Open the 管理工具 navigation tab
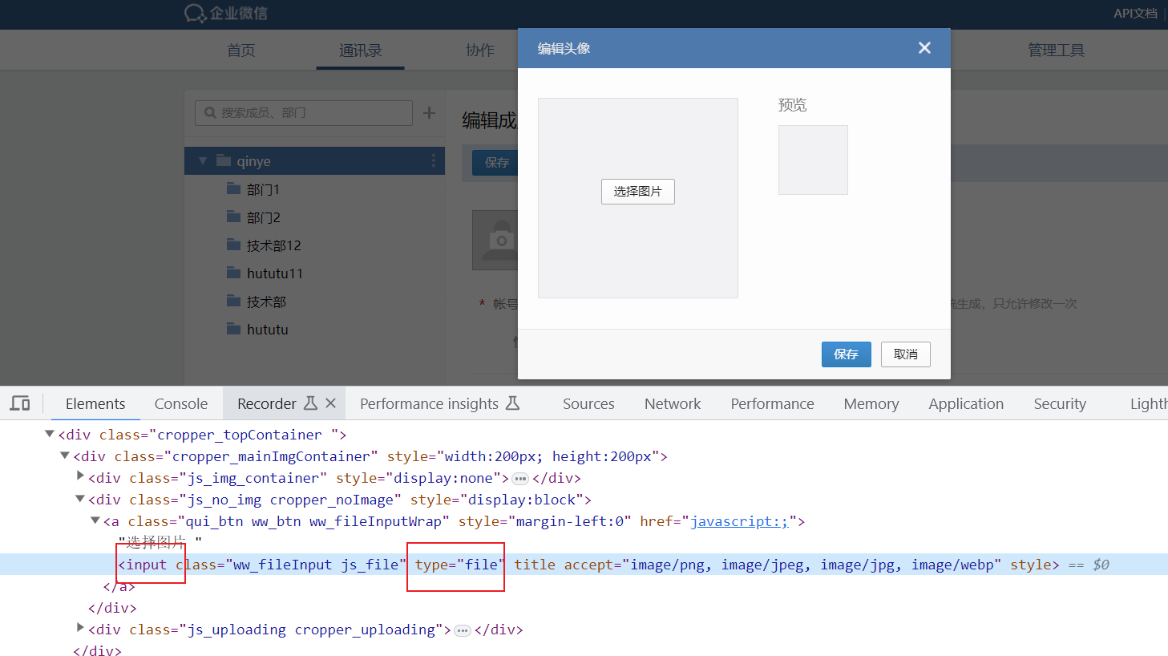The height and width of the screenshot is (656, 1168). (1056, 51)
